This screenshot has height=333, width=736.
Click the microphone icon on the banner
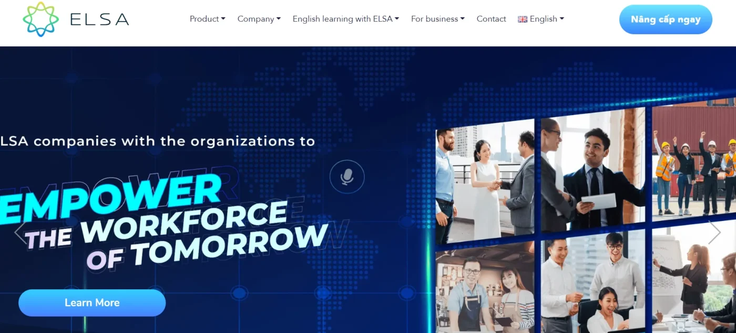pyautogui.click(x=346, y=177)
